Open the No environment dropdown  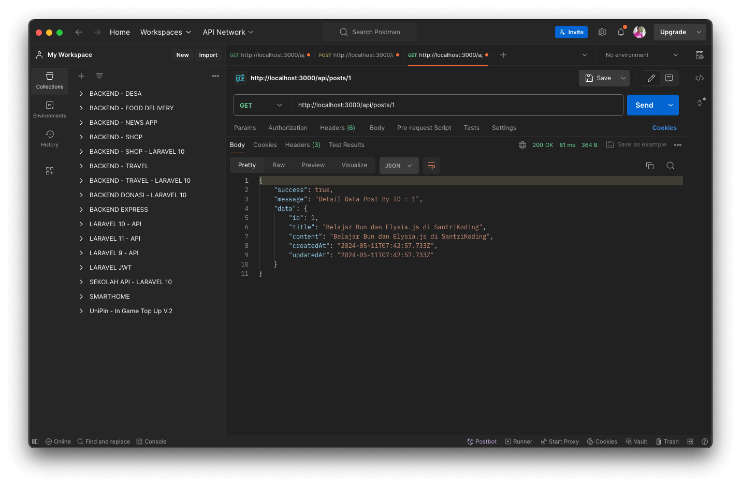[641, 55]
